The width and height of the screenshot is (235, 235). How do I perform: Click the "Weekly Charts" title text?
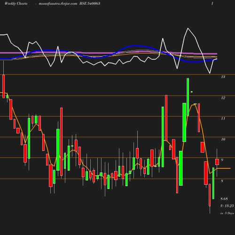point(16,3)
